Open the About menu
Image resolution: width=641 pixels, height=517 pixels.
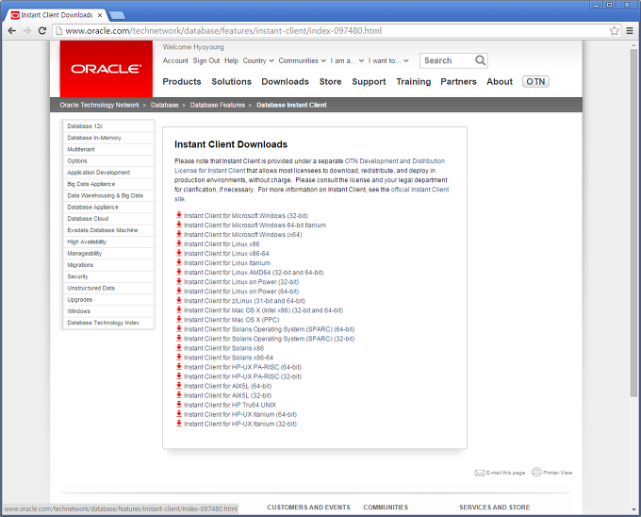pyautogui.click(x=500, y=82)
